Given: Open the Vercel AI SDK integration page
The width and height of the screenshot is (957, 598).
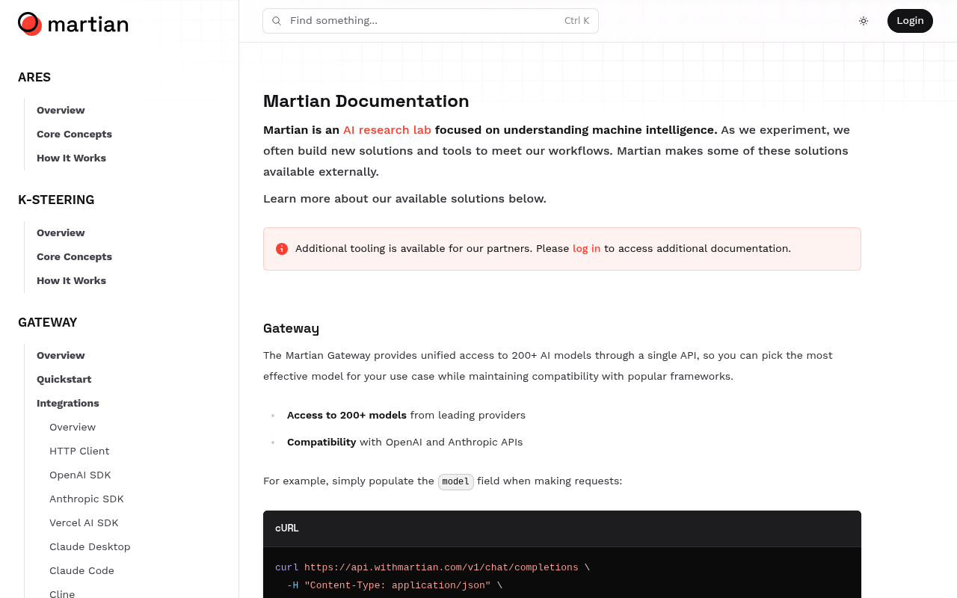Looking at the screenshot, I should pos(84,523).
